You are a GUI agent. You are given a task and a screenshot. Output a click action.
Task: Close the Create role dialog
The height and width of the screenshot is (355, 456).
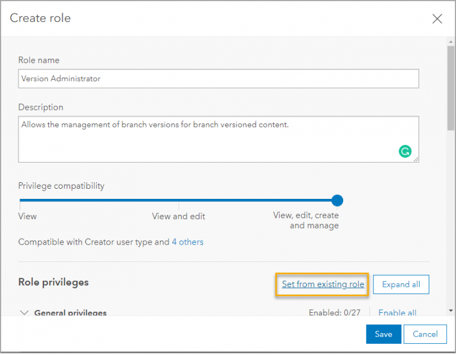(x=437, y=19)
